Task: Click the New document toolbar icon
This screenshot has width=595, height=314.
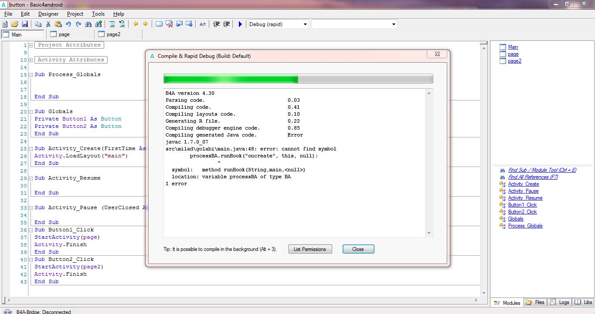Action: (x=5, y=24)
